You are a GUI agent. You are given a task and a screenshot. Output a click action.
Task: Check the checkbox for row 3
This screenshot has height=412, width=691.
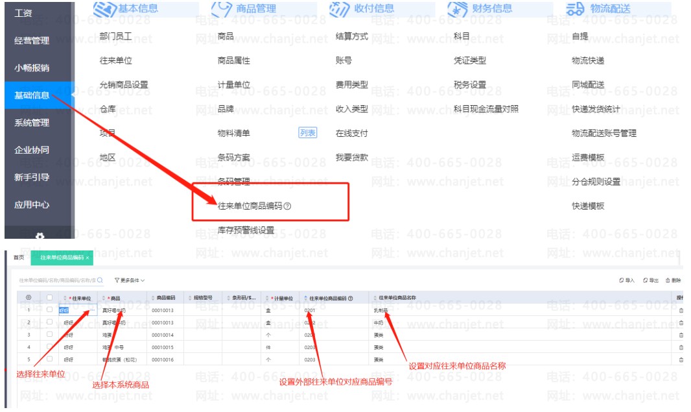(x=49, y=334)
